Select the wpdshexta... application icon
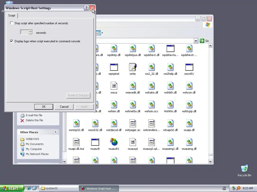257x192 pixels. pyautogui.click(x=170, y=48)
